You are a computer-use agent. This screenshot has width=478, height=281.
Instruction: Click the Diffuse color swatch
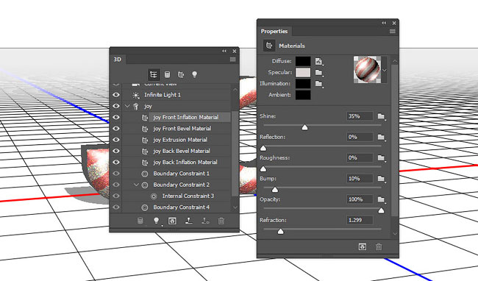point(303,61)
